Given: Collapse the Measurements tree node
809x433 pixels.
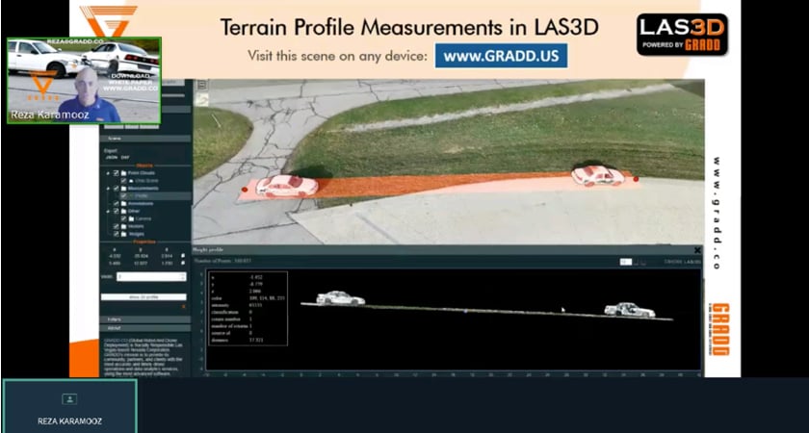Looking at the screenshot, I should [x=108, y=189].
